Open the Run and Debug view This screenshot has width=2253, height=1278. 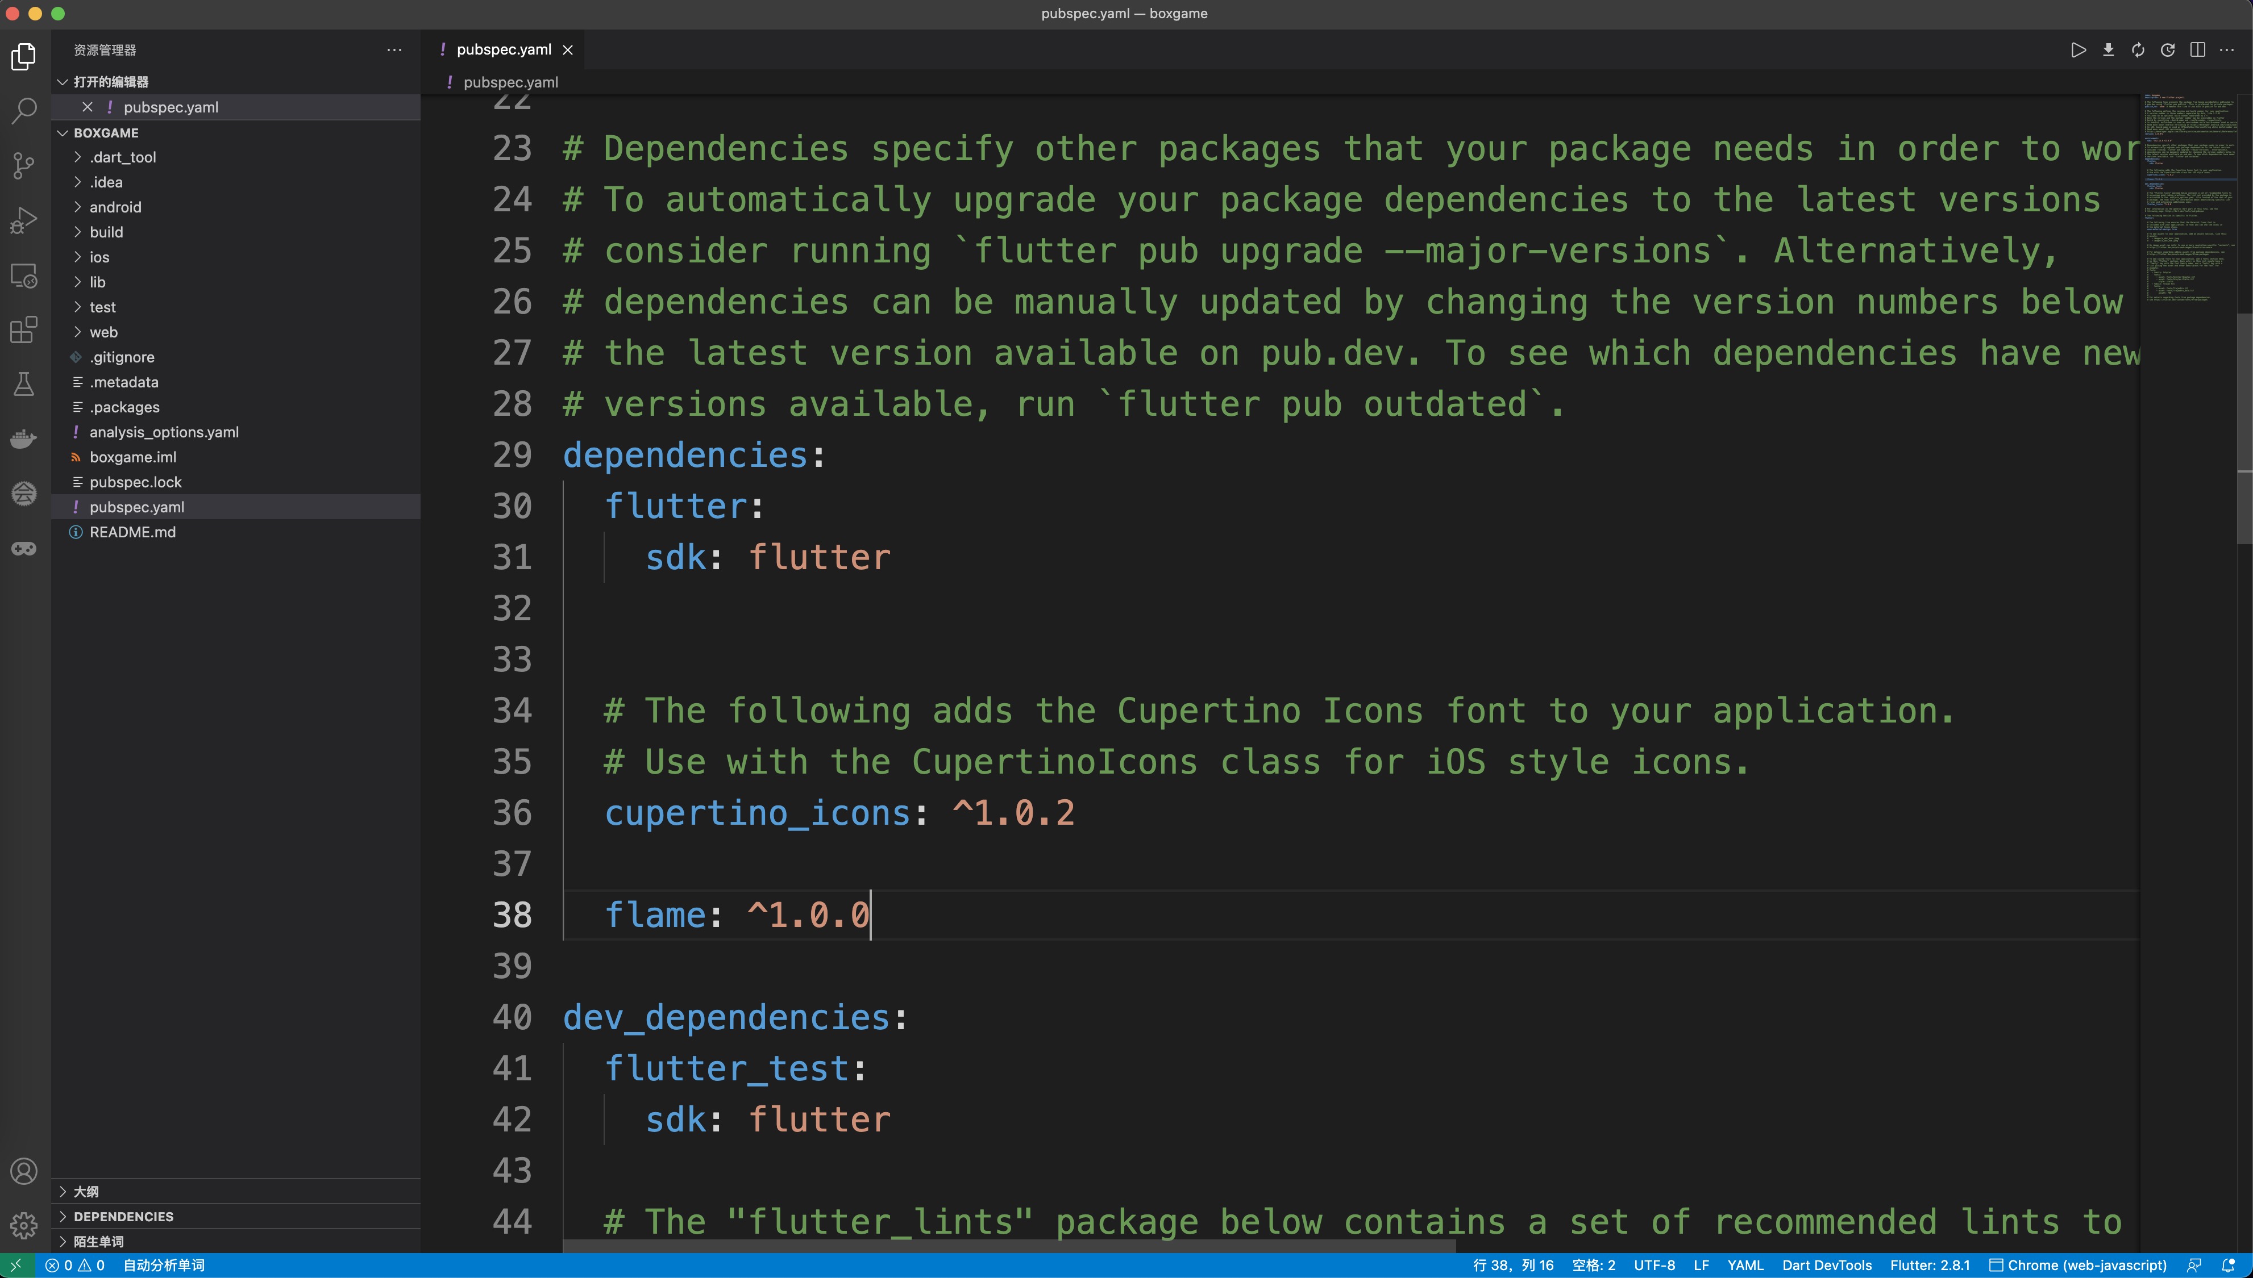tap(24, 220)
